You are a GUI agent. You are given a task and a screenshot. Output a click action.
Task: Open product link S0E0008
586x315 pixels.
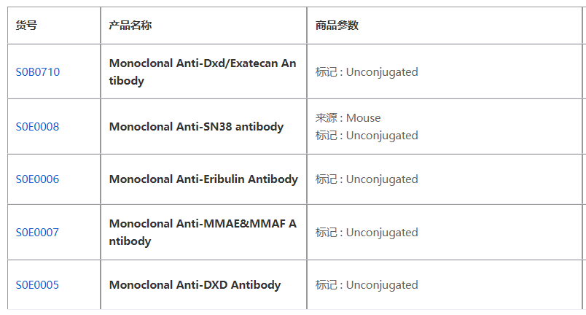38,127
